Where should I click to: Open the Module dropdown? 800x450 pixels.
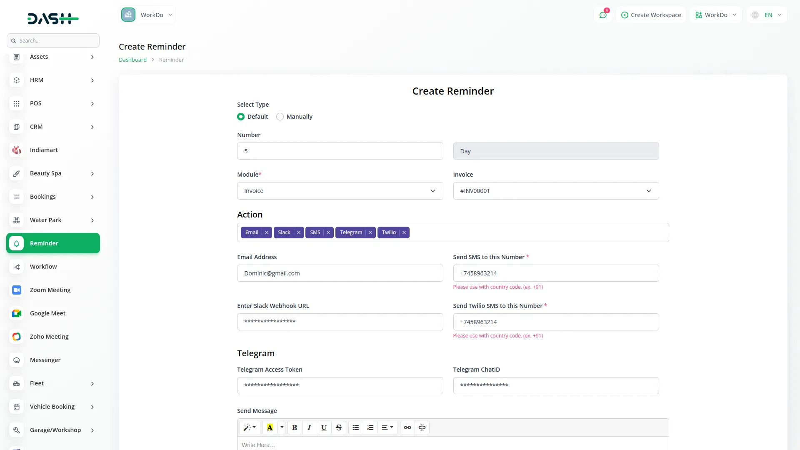click(340, 191)
